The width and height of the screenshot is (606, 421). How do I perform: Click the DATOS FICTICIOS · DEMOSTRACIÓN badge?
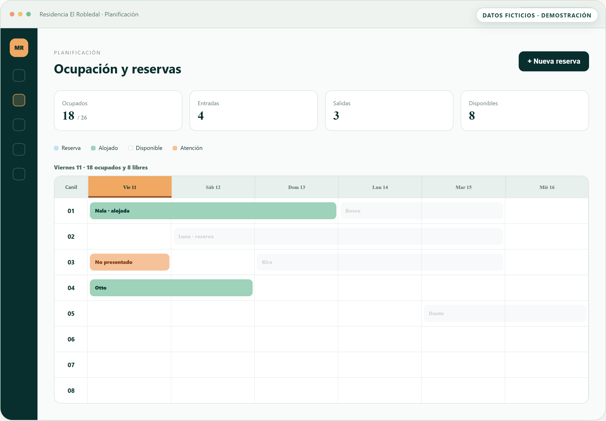(537, 15)
